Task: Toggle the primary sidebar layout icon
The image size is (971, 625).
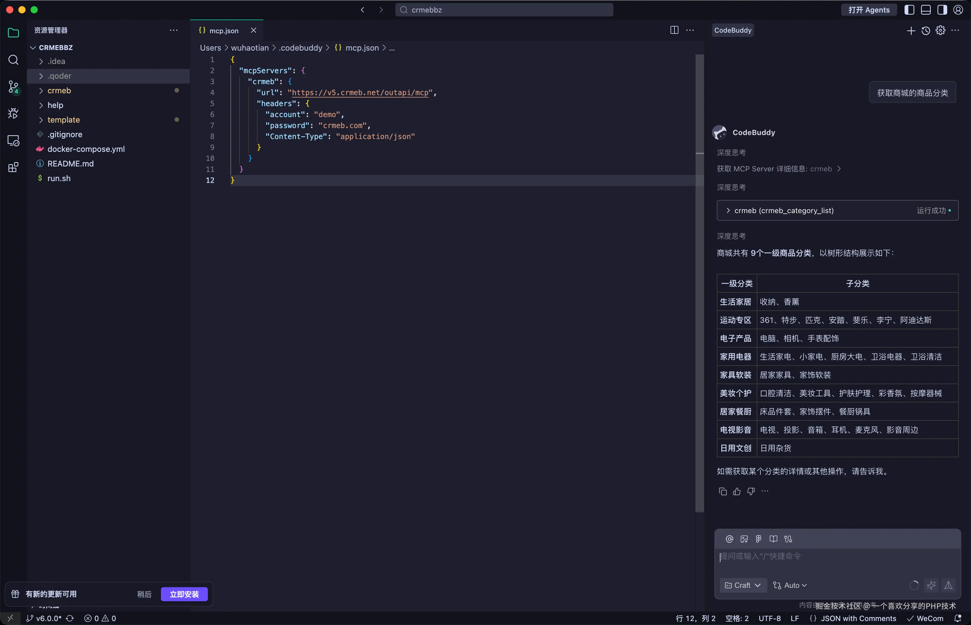Action: 909,10
